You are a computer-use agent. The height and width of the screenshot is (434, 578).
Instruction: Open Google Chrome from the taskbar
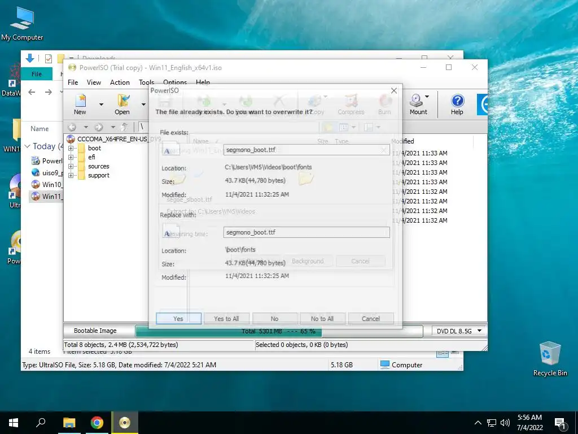[x=97, y=423]
